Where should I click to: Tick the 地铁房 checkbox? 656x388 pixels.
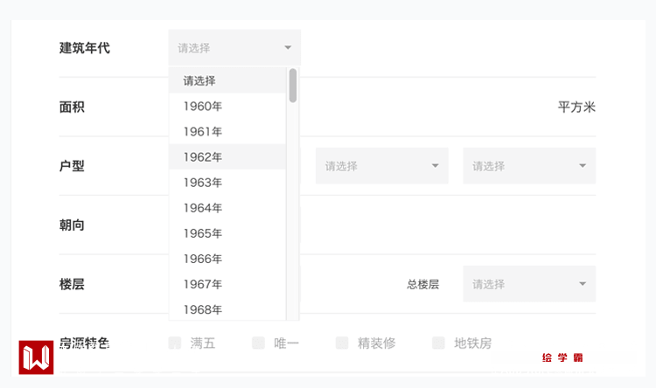(x=438, y=343)
